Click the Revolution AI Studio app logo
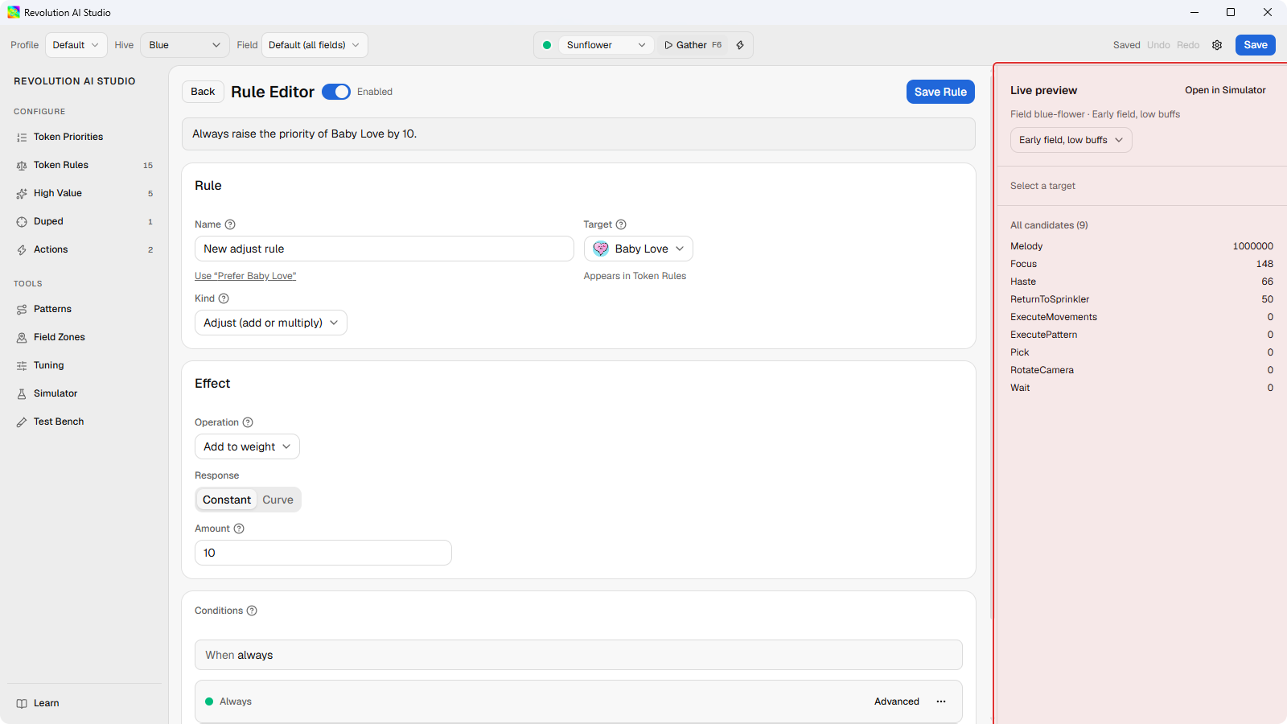Image resolution: width=1287 pixels, height=724 pixels. pyautogui.click(x=14, y=12)
